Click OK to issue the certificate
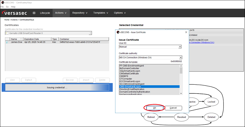This screenshot has width=245, height=127. click(155, 108)
